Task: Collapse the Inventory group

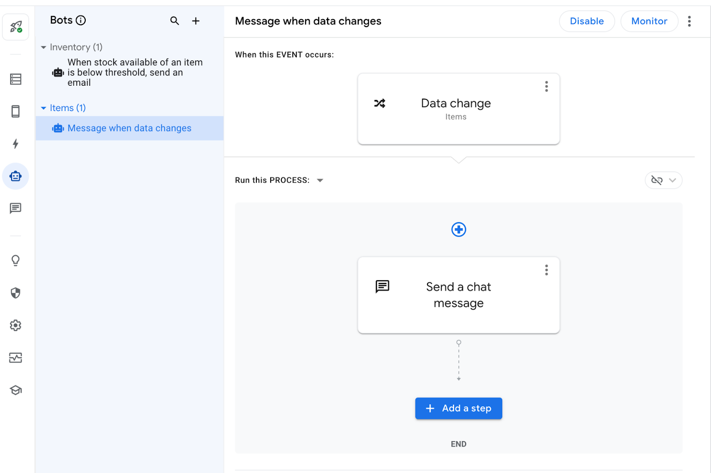Action: (x=44, y=48)
